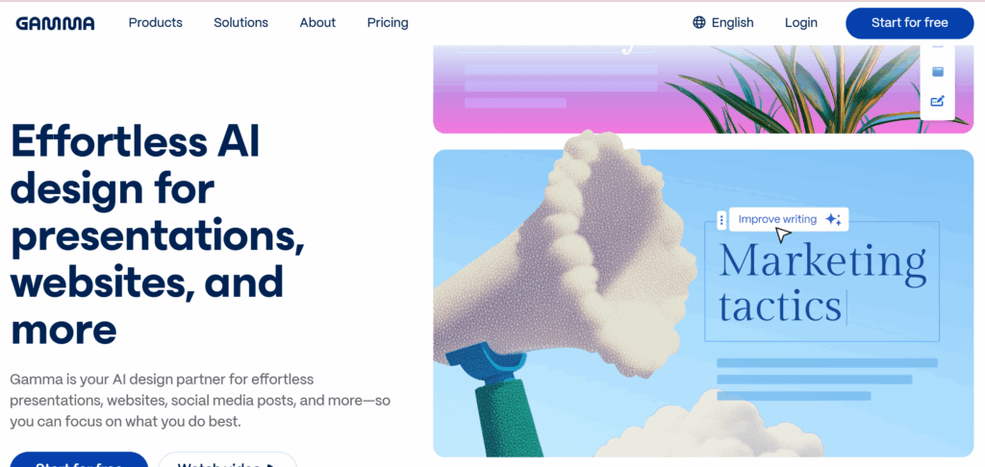Click the Watch video button
Viewport: 985px width, 467px height.
[x=227, y=459]
